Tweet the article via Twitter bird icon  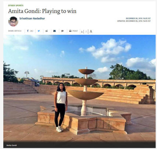click(39, 31)
